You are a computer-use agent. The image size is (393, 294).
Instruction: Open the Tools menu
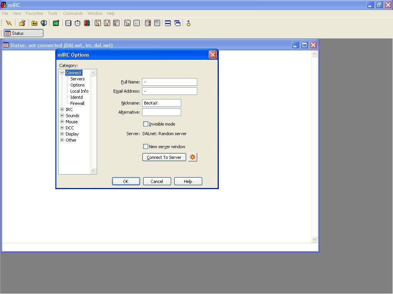tap(53, 13)
